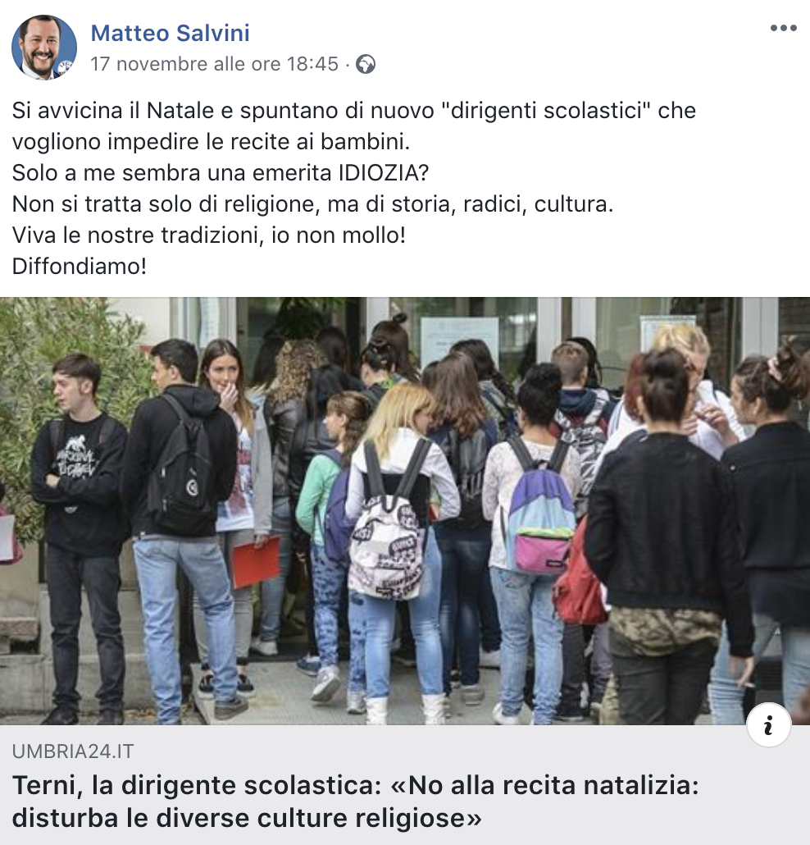
Task: Click the round info icon on image
Action: click(x=768, y=725)
